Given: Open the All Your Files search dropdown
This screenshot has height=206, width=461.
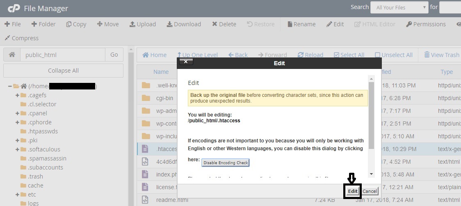Looking at the screenshot, I should [399, 7].
